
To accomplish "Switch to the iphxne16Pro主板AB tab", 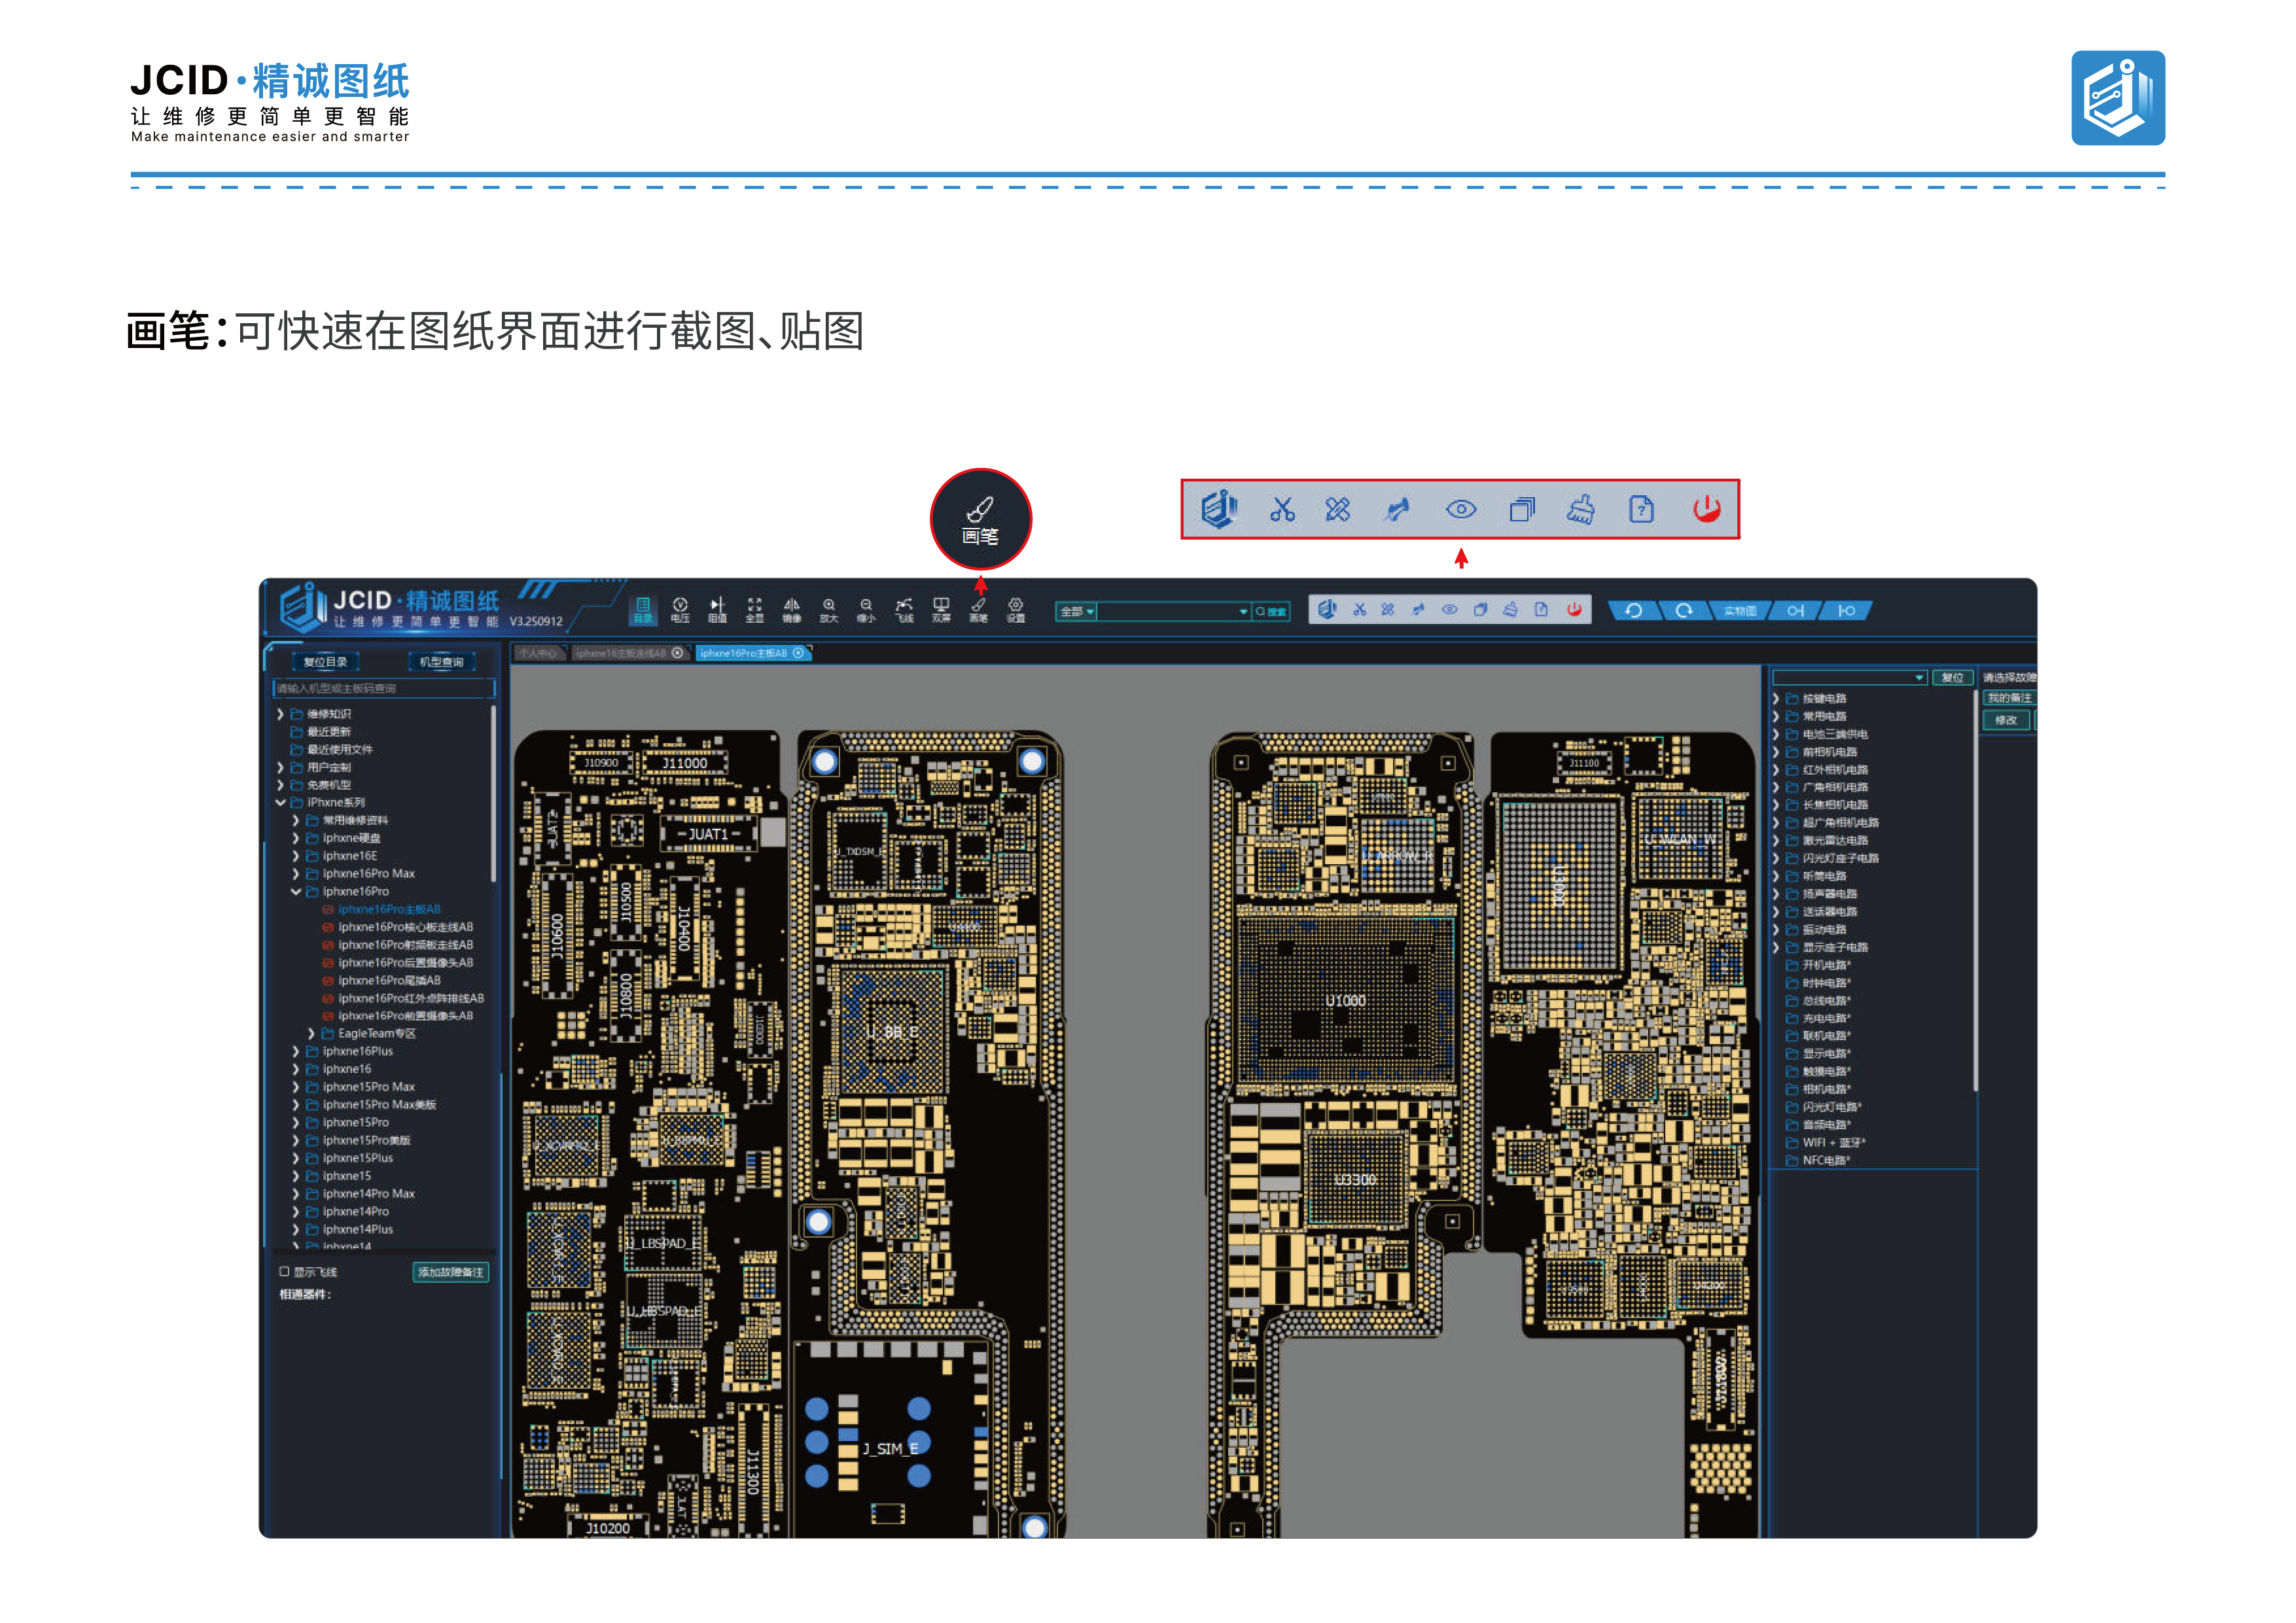I will coord(751,653).
